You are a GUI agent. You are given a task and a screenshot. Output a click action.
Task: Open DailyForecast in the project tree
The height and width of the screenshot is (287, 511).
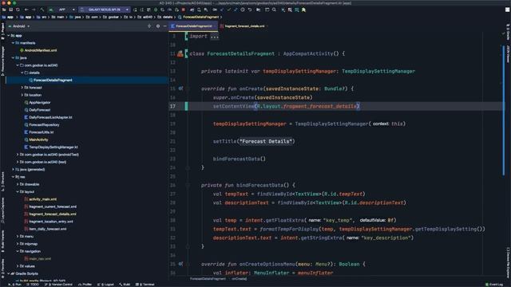(x=38, y=110)
